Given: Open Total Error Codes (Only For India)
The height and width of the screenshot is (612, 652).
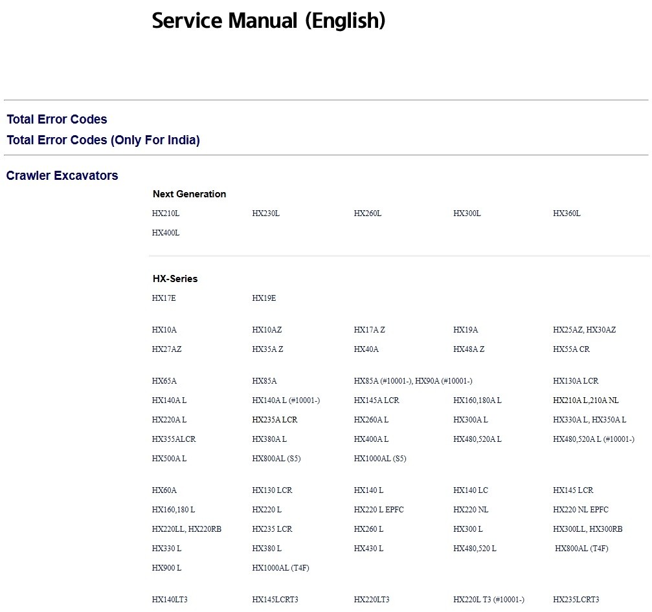Looking at the screenshot, I should 103,140.
